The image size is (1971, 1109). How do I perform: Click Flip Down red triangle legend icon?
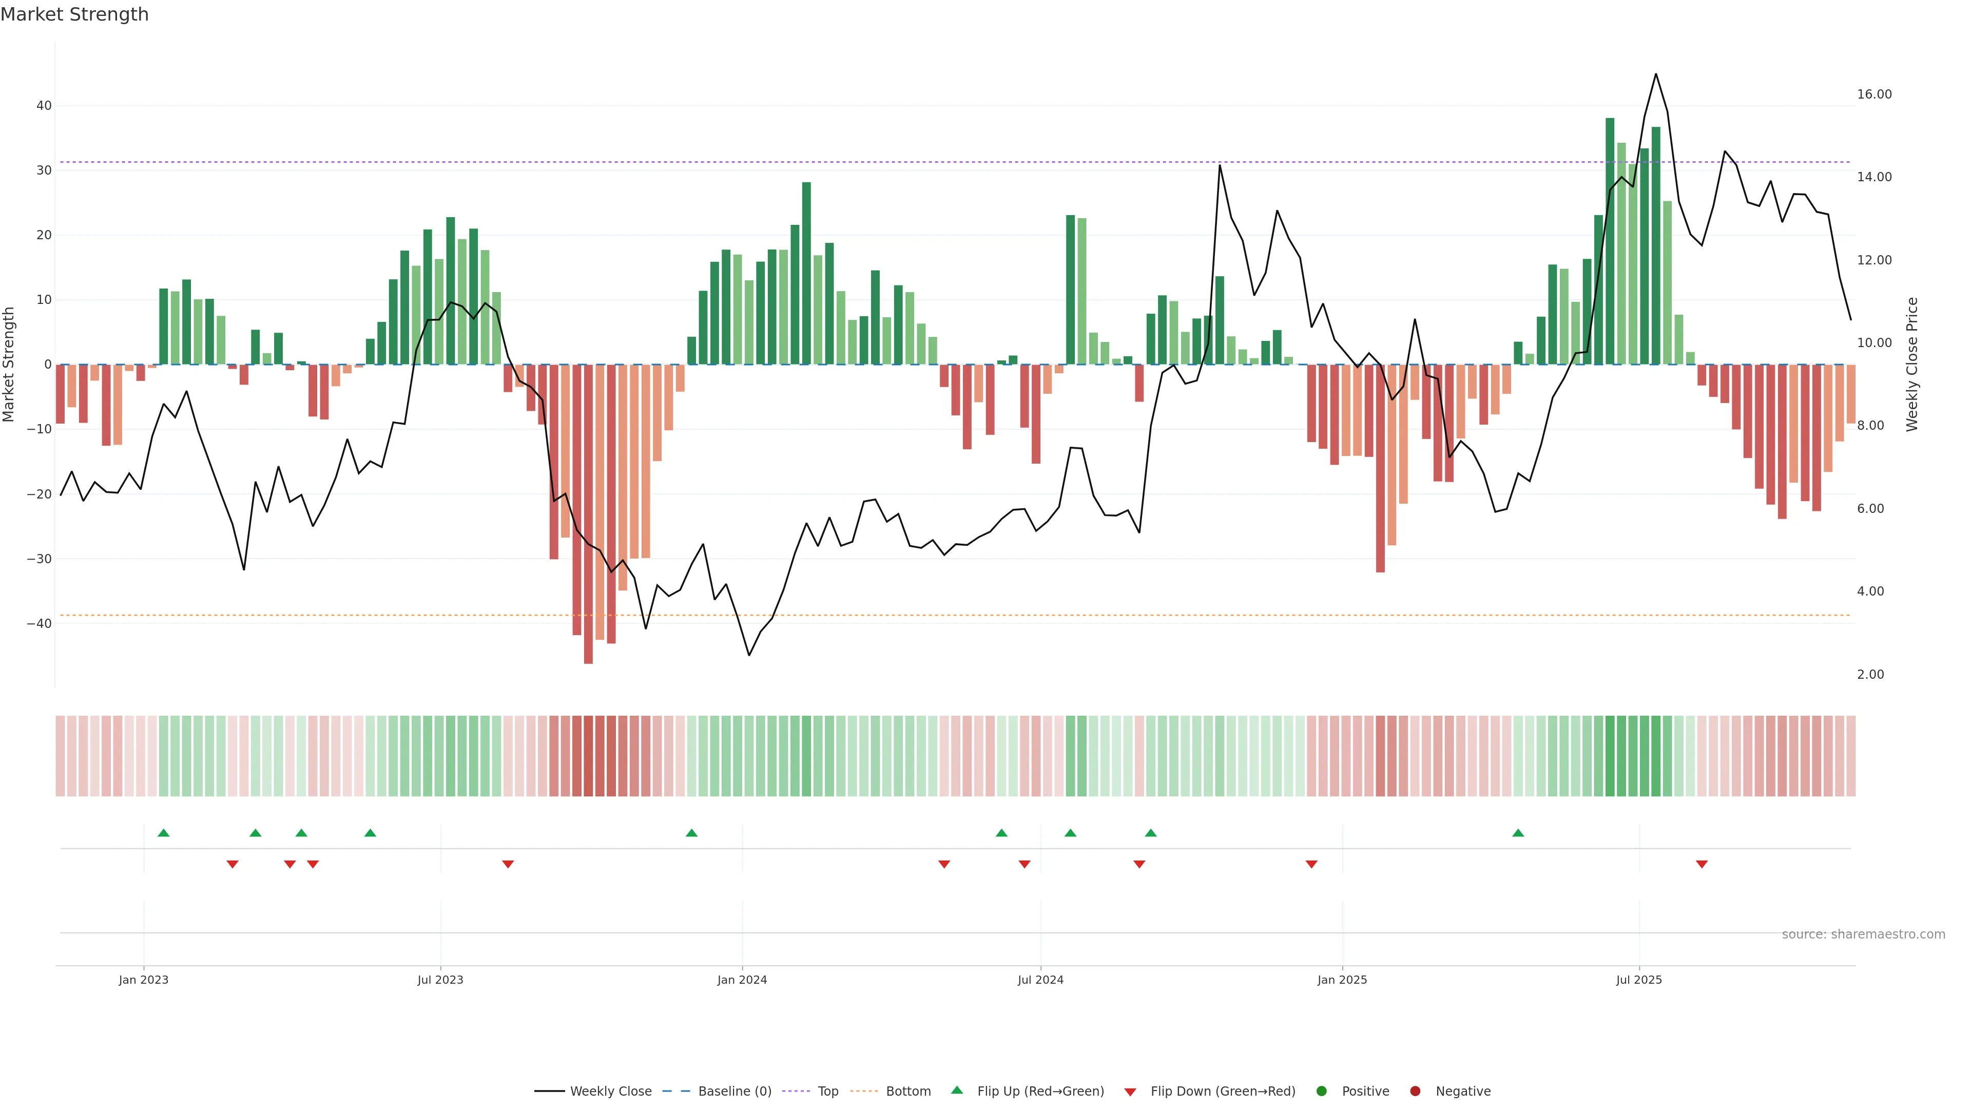[x=1130, y=1092]
